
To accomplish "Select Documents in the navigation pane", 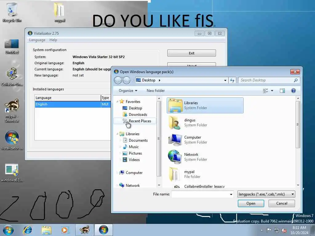I will 138,140.
